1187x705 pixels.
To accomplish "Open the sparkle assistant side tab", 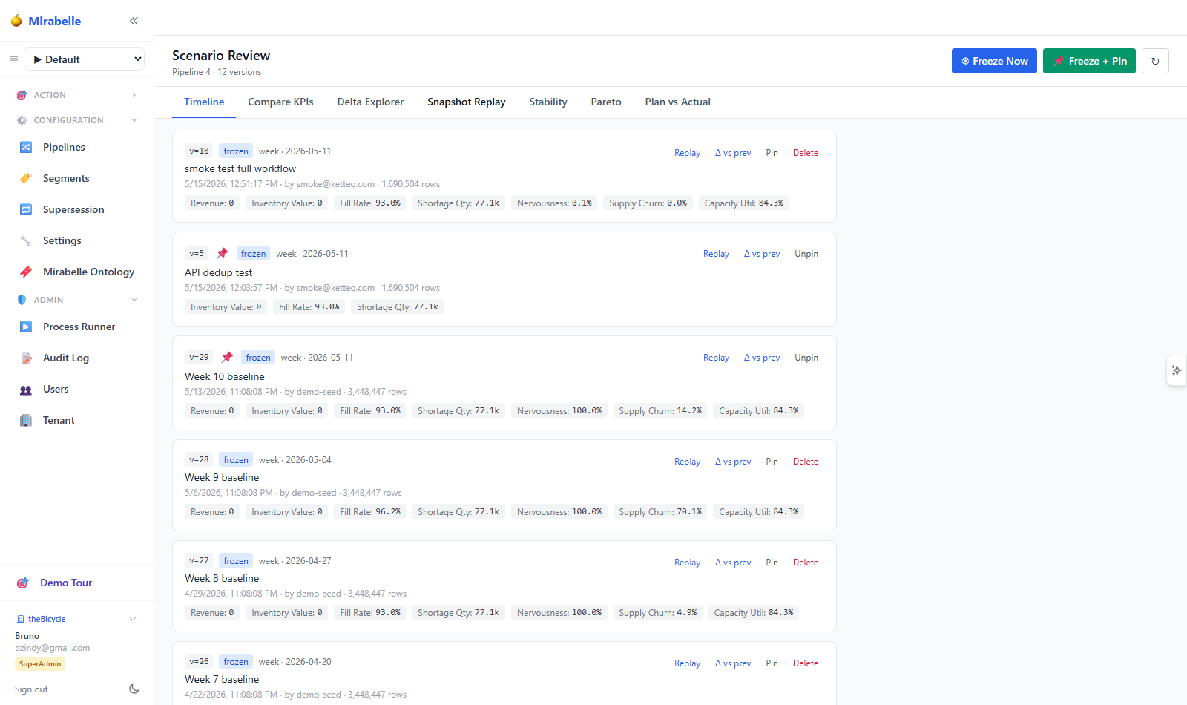I will [x=1177, y=370].
